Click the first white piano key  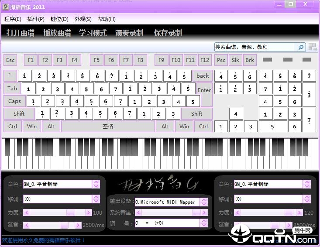(x=5, y=163)
